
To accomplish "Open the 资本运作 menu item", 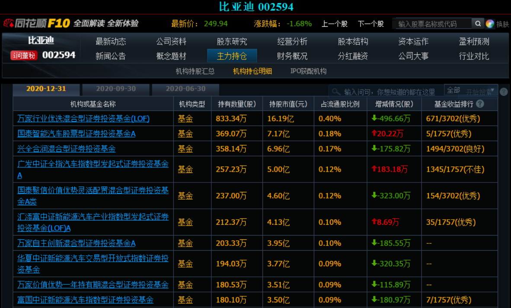I will (413, 41).
